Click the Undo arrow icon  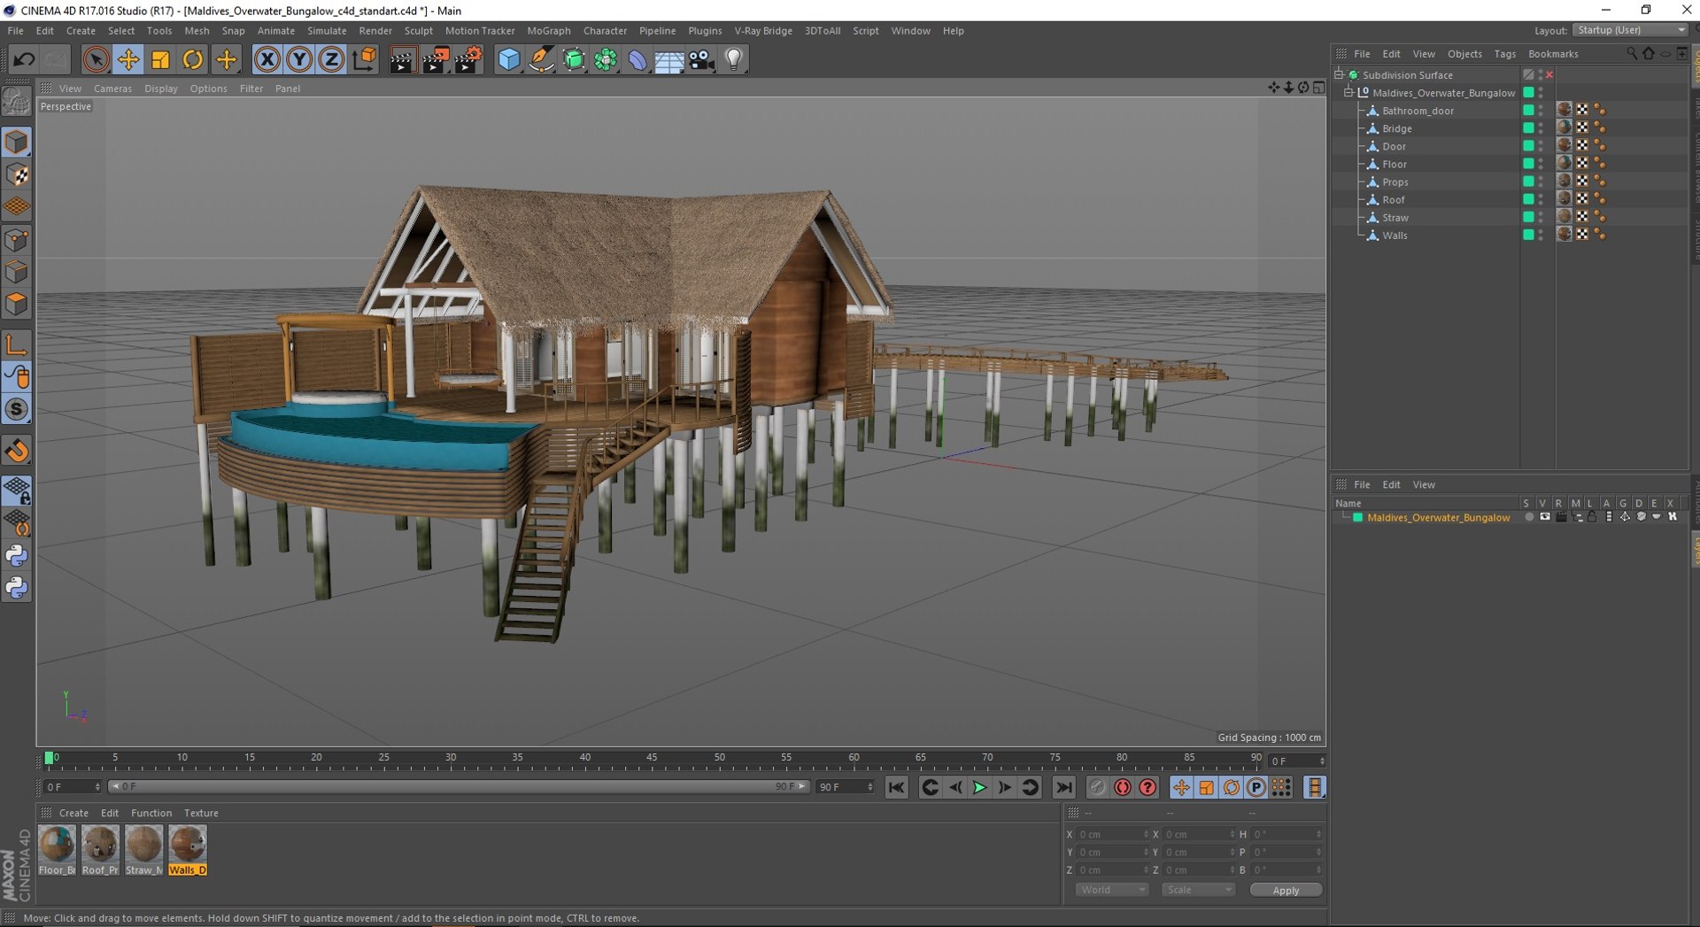[x=24, y=59]
